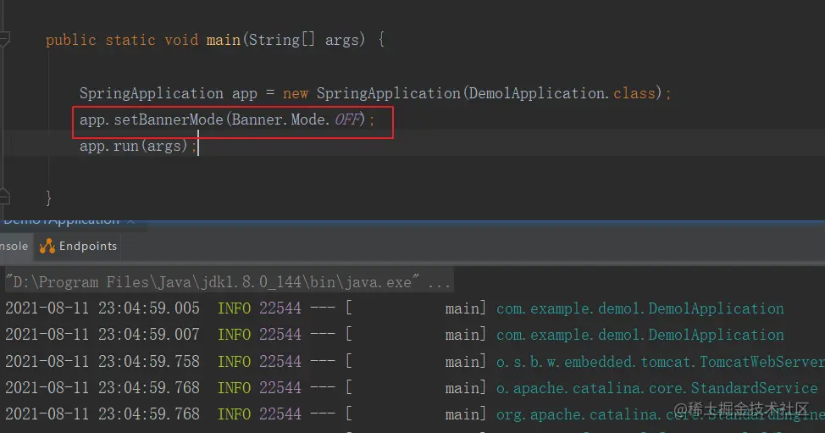Click the closing brace of main
The width and height of the screenshot is (825, 433).
48,197
